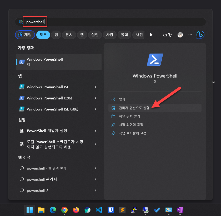Expand Windows PowerShell (x86) chevron
This screenshot has width=221, height=216.
(96, 98)
